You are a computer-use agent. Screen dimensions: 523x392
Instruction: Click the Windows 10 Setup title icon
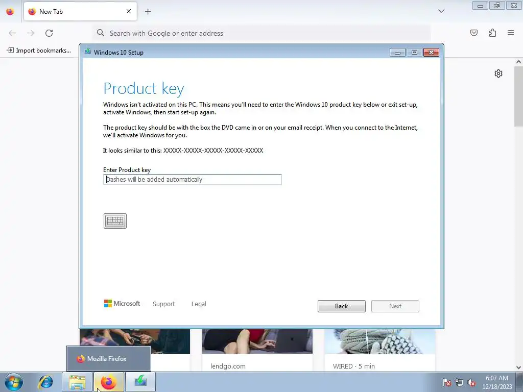pos(88,52)
